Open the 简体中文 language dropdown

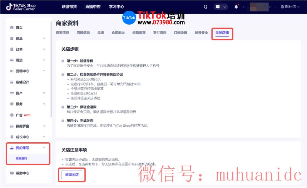[290, 7]
